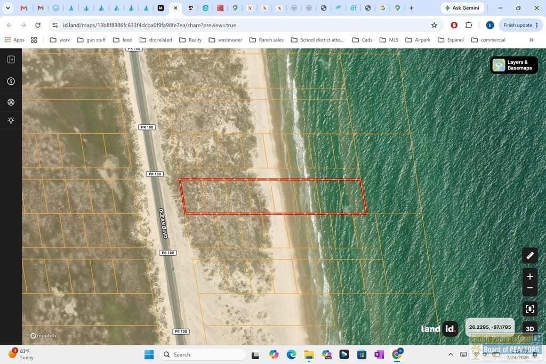This screenshot has height=364, width=546.
Task: Select the ruler measure tool
Action: click(529, 255)
